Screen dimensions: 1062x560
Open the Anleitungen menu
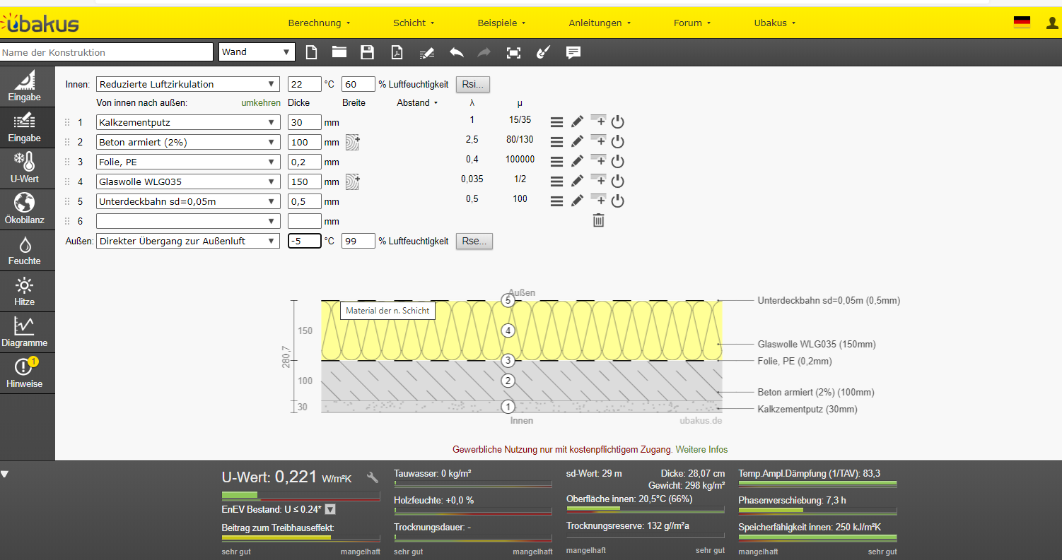[600, 23]
